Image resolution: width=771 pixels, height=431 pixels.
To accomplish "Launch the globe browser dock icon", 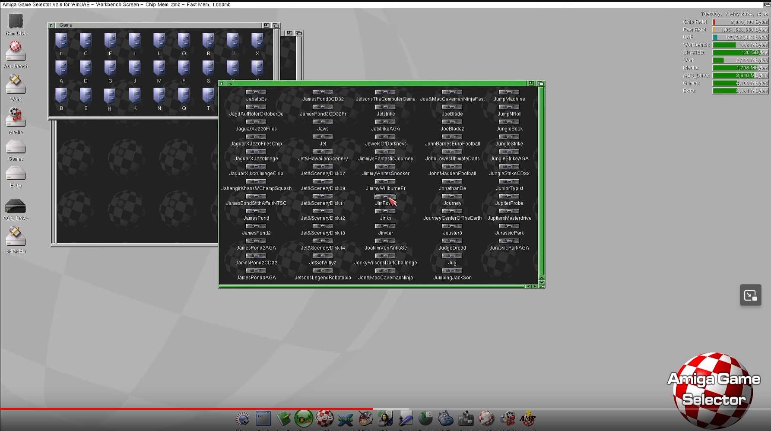I will pos(425,418).
